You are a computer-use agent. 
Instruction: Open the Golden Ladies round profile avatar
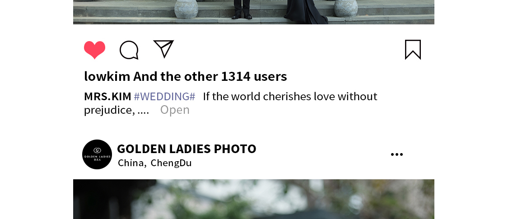coord(97,154)
